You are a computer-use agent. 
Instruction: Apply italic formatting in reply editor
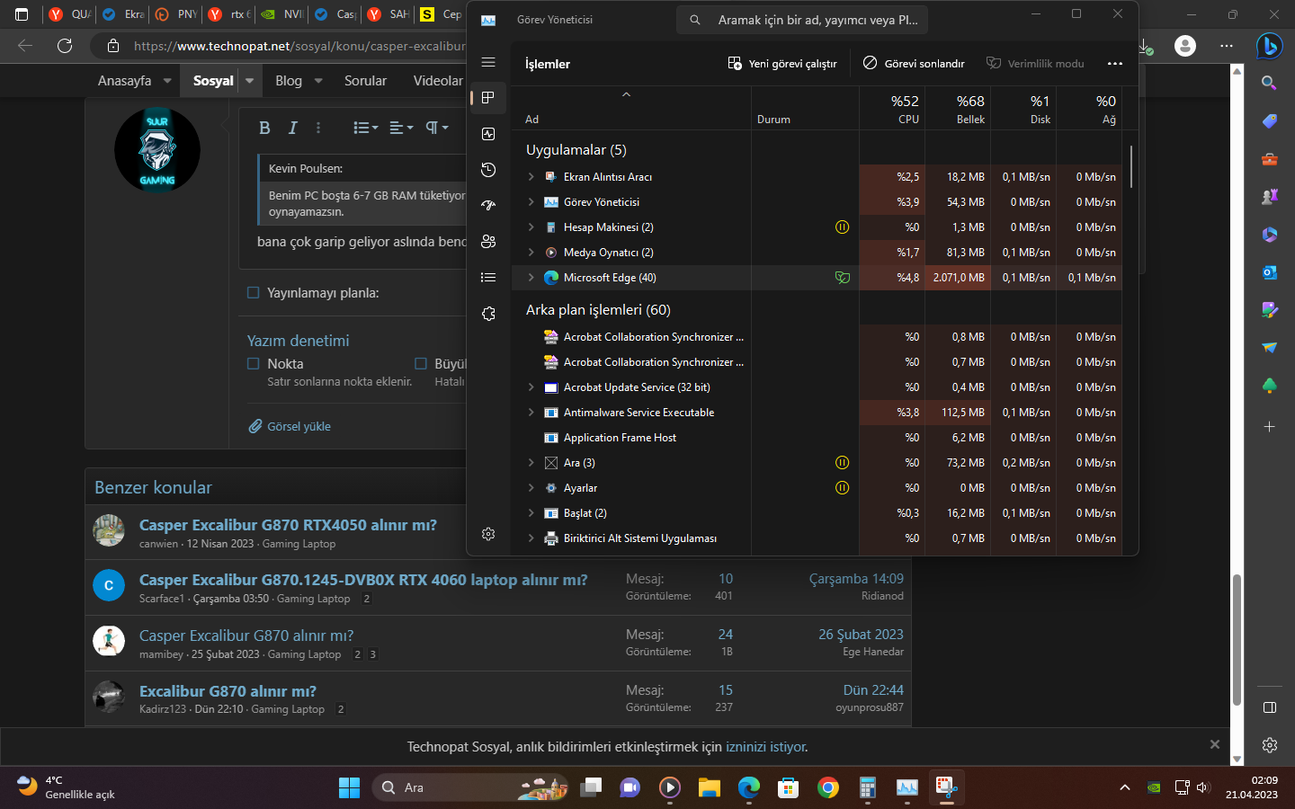(292, 128)
